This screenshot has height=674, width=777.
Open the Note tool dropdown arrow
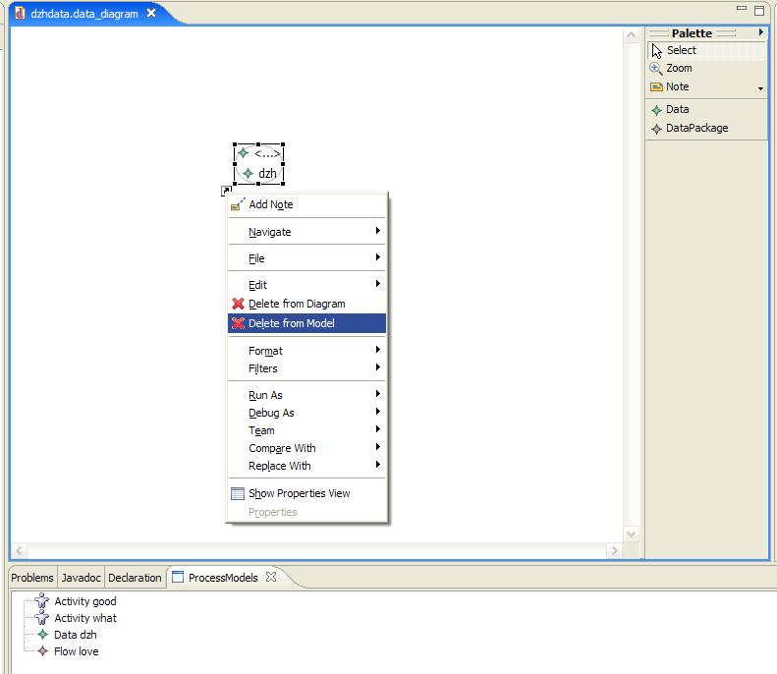coord(760,89)
